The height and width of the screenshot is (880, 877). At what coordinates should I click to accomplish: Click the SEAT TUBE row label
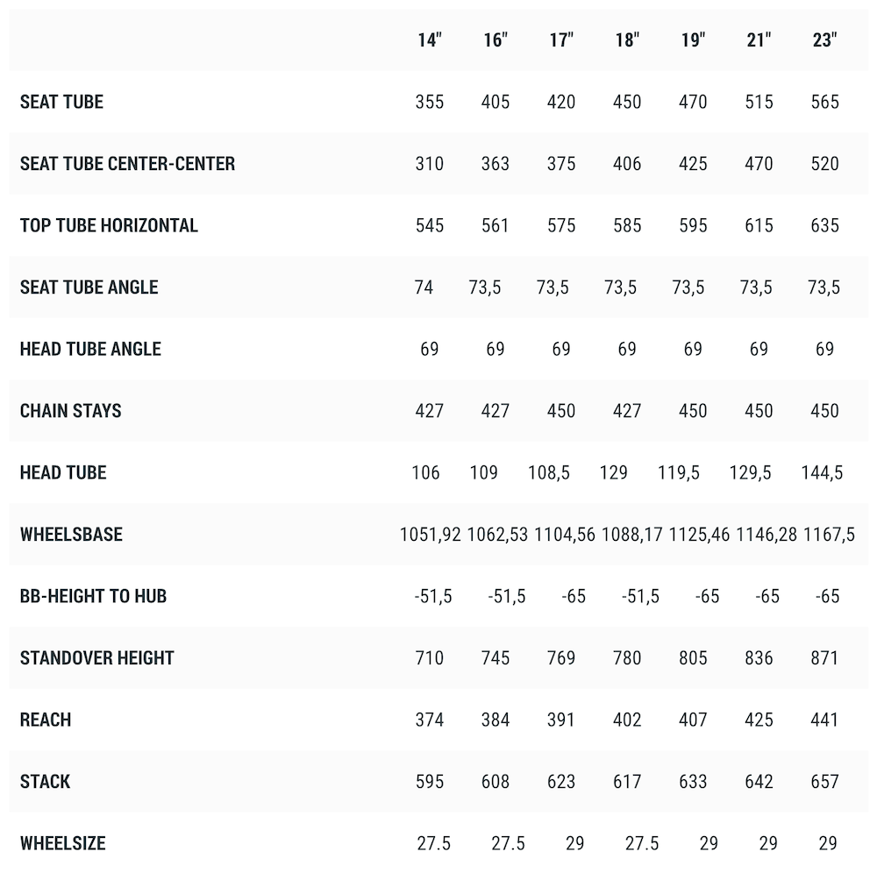61,102
